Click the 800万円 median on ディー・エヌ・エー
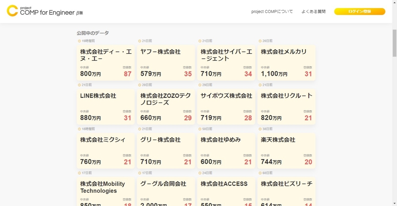 tap(90, 74)
